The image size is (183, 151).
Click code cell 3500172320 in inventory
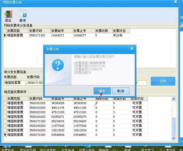coord(40,135)
